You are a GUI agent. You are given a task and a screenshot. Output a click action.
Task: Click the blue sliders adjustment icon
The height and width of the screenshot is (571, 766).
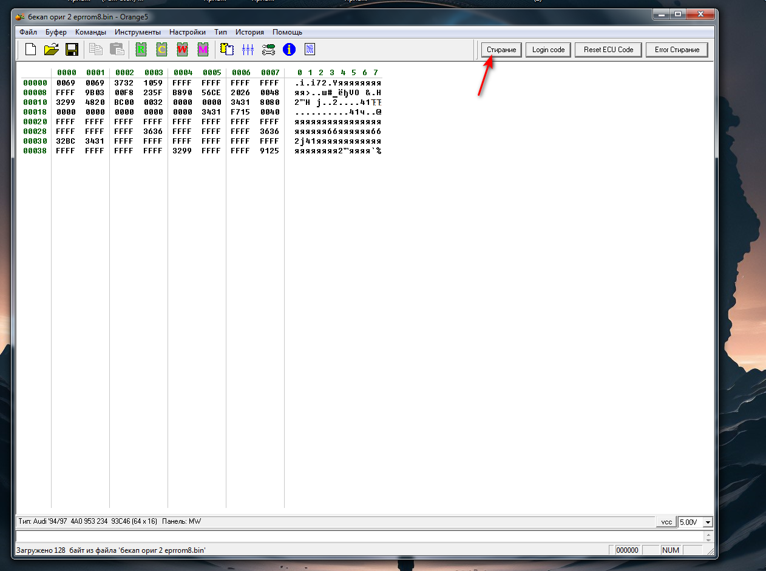(x=248, y=50)
